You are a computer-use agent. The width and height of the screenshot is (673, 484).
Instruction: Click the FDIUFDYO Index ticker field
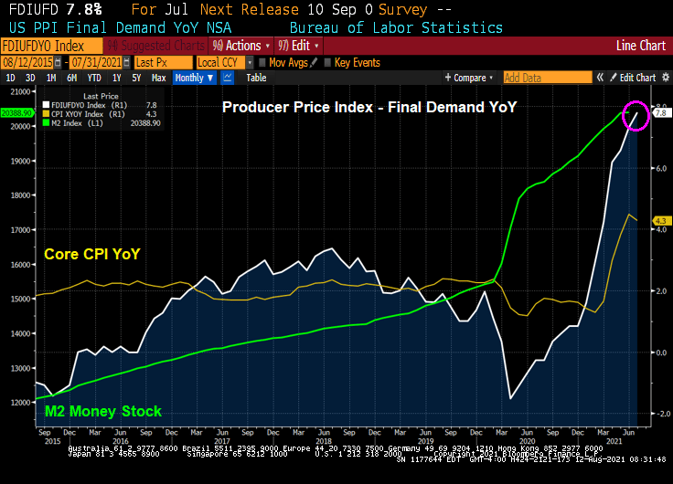42,45
